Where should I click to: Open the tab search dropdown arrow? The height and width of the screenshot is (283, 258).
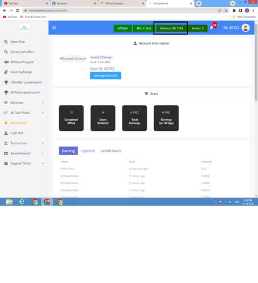[x=232, y=3]
